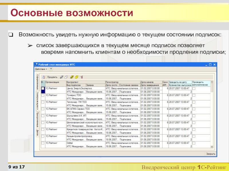The height and width of the screenshot is (171, 229).
Task: Select the cell Центр ЭнергоЭкспертиз
Action: tap(86, 88)
